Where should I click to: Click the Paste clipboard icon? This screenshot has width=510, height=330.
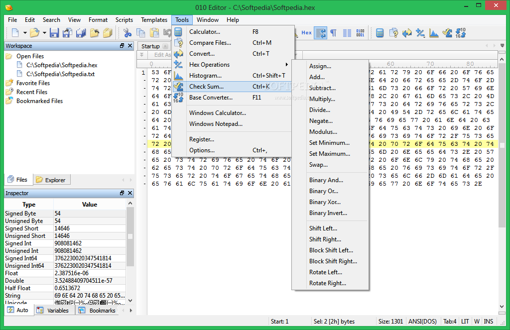154,32
